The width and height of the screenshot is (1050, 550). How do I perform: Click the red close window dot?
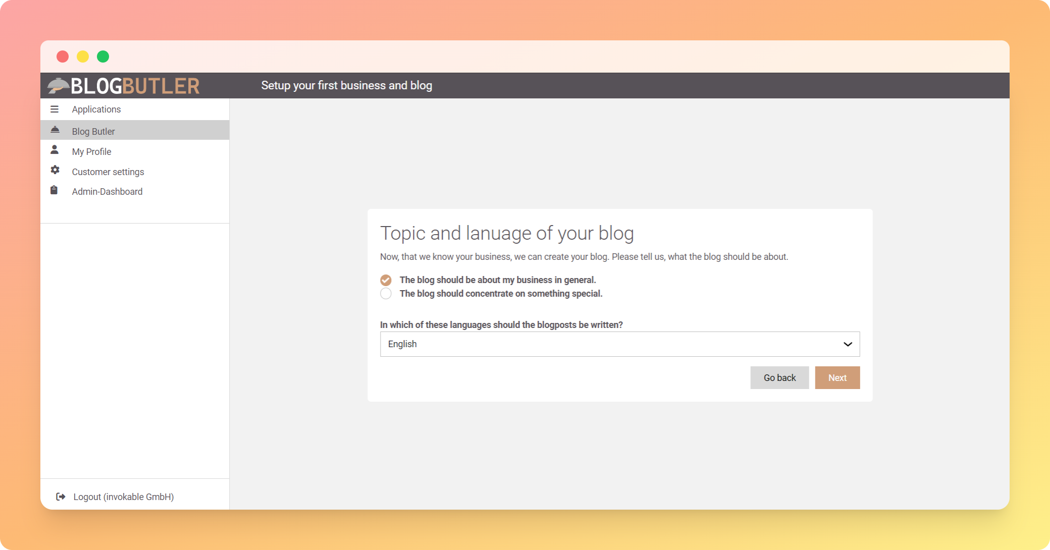tap(63, 57)
